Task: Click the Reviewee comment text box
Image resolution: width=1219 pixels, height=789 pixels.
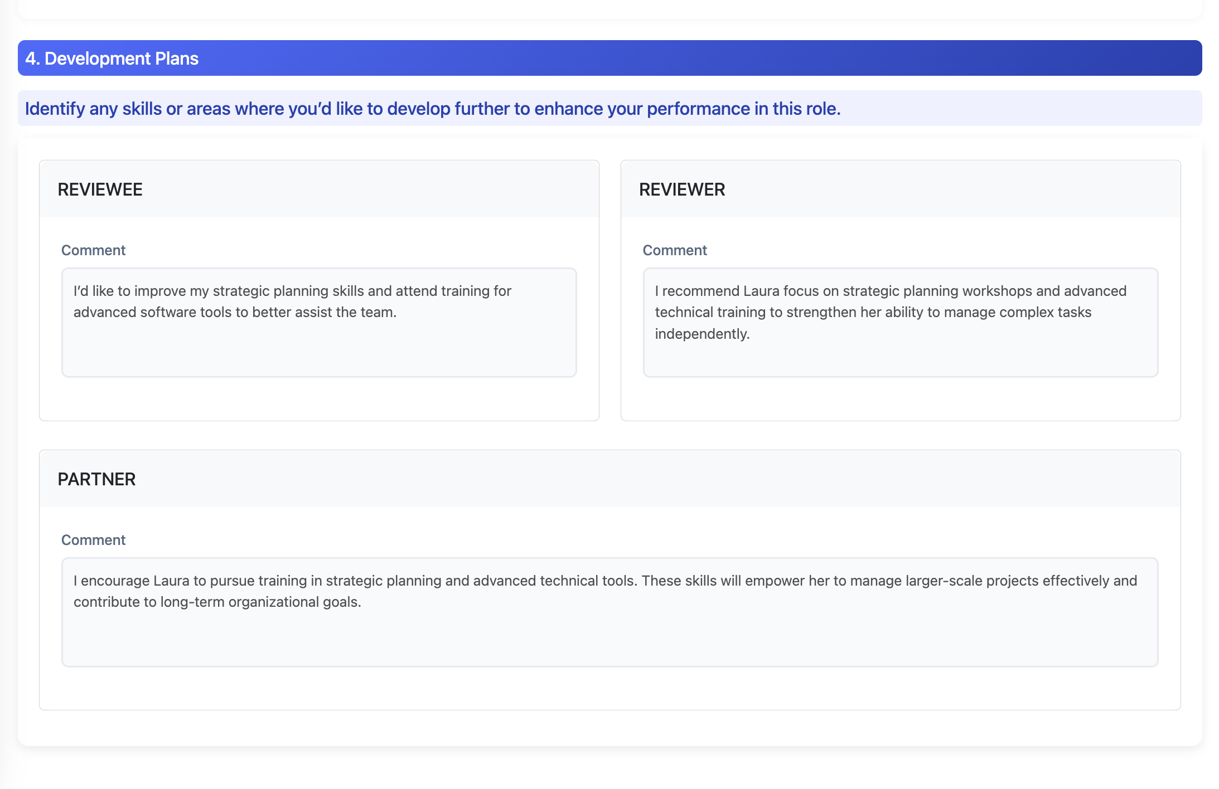Action: (318, 322)
